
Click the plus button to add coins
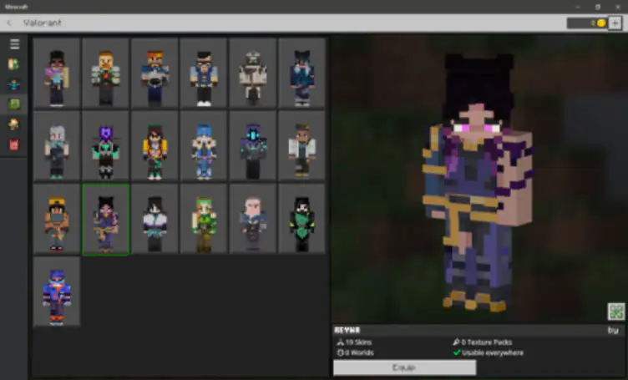(x=615, y=23)
